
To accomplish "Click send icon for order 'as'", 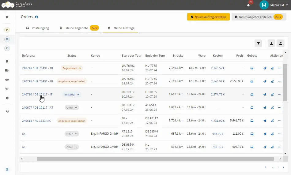I will pos(265,134).
